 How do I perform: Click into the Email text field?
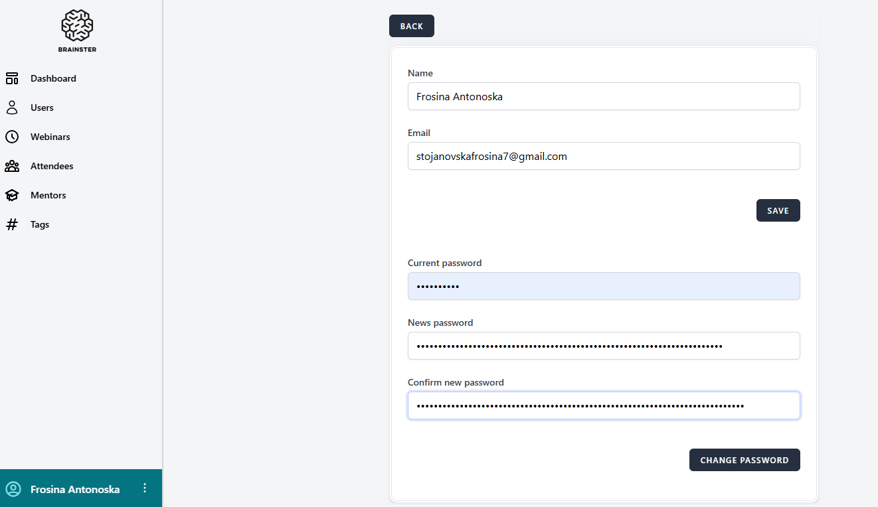click(x=603, y=156)
